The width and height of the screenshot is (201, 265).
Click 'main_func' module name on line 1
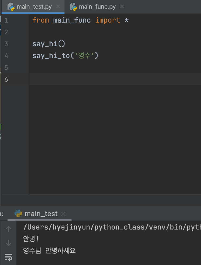tap(72, 20)
